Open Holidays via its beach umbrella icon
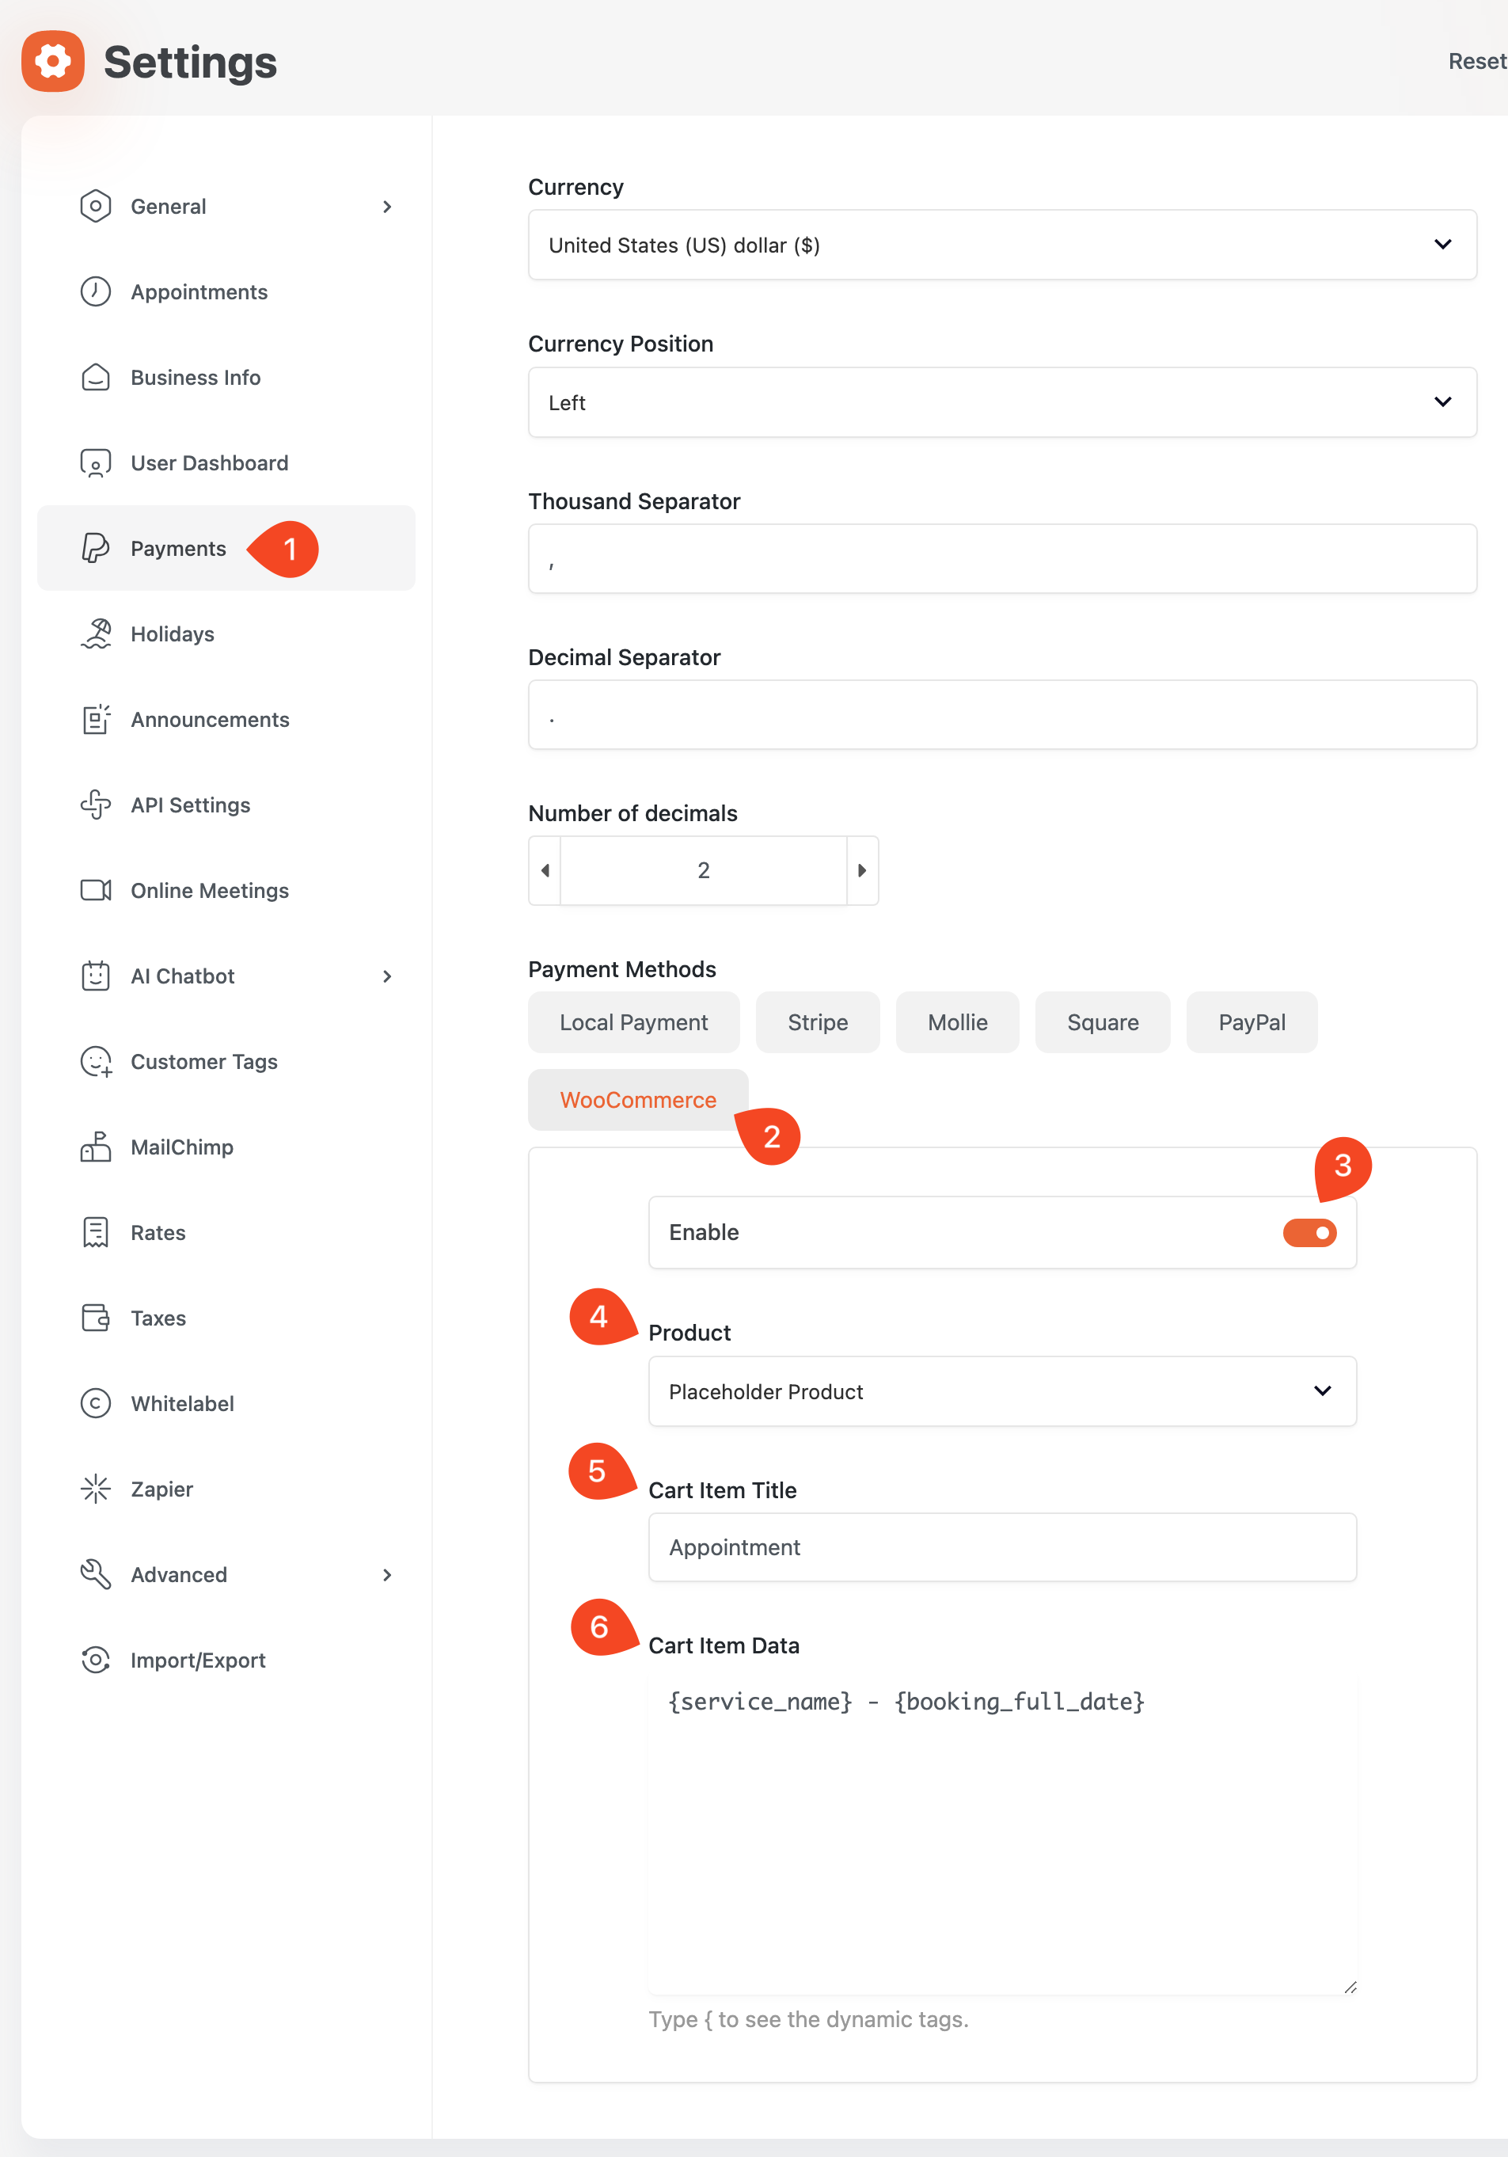Screen dimensions: 1508x2157 click(96, 634)
